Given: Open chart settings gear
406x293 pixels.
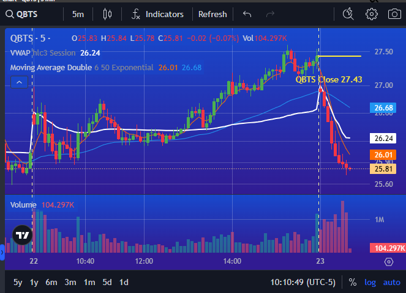Looking at the screenshot, I should 372,14.
